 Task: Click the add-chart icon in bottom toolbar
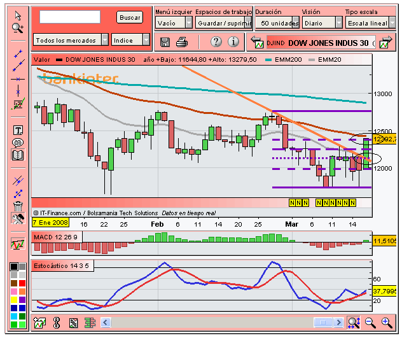[39, 323]
